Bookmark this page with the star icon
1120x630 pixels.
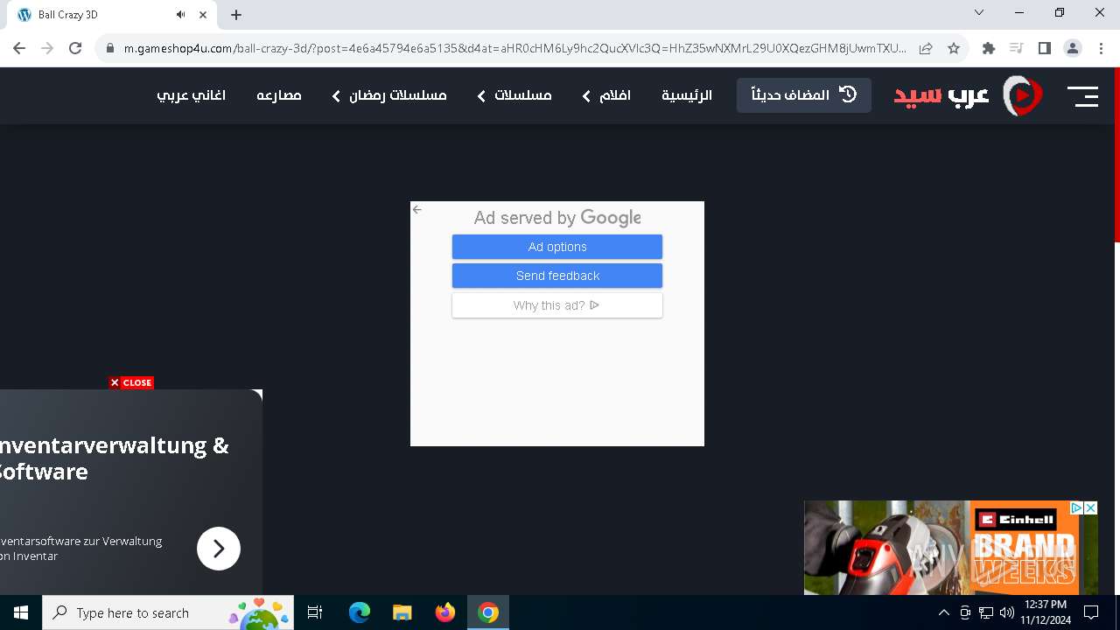point(954,48)
